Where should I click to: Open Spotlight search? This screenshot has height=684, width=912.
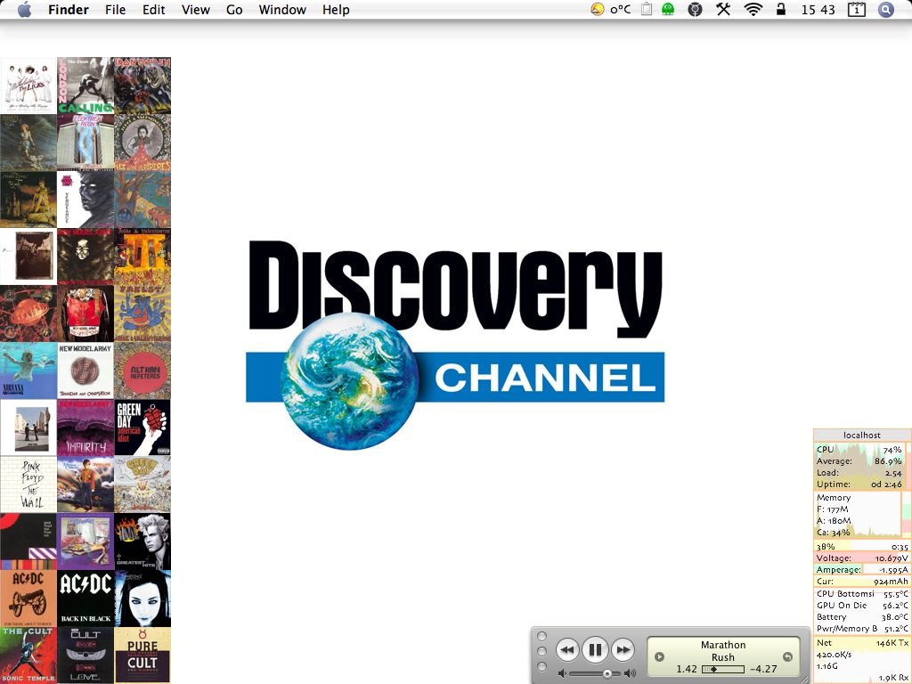click(886, 9)
